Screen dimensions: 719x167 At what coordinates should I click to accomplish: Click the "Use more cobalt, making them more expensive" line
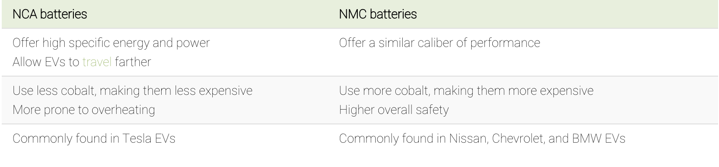click(x=466, y=90)
